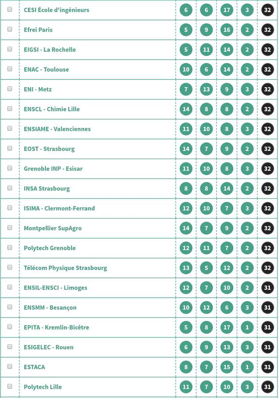Check the Polytech Grenoble row checkbox
Screen dimensions: 279x398
click(x=10, y=247)
